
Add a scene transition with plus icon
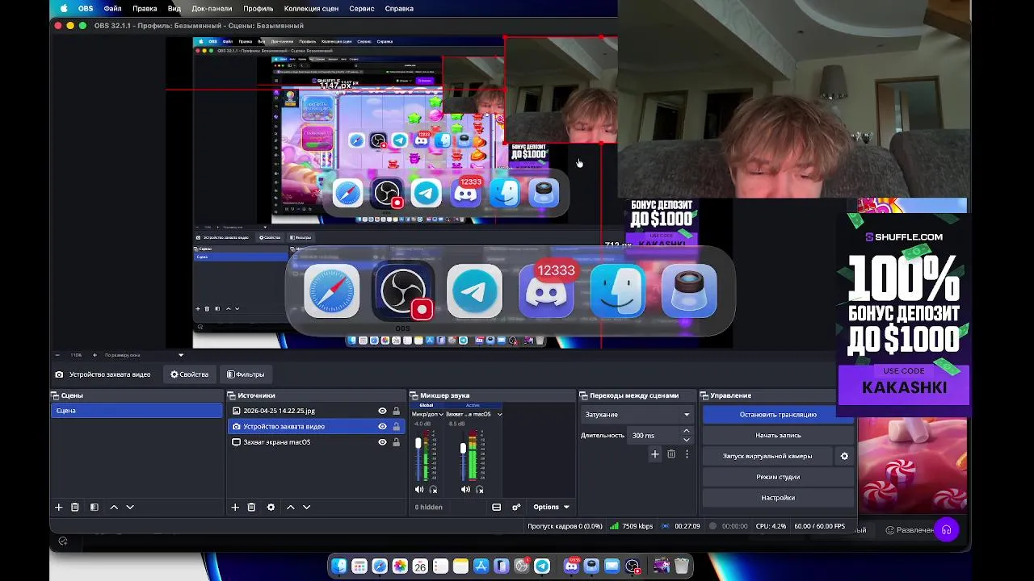[x=655, y=454]
